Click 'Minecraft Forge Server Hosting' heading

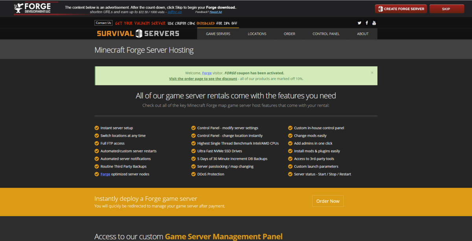tap(144, 50)
